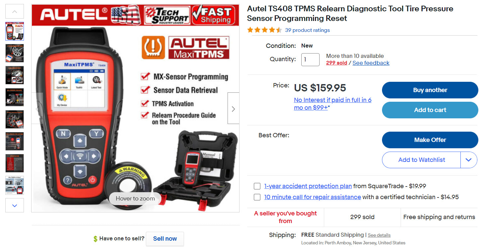The height and width of the screenshot is (247, 483).
Task: Click the thumbnail list up chevron
Action: (15, 11)
